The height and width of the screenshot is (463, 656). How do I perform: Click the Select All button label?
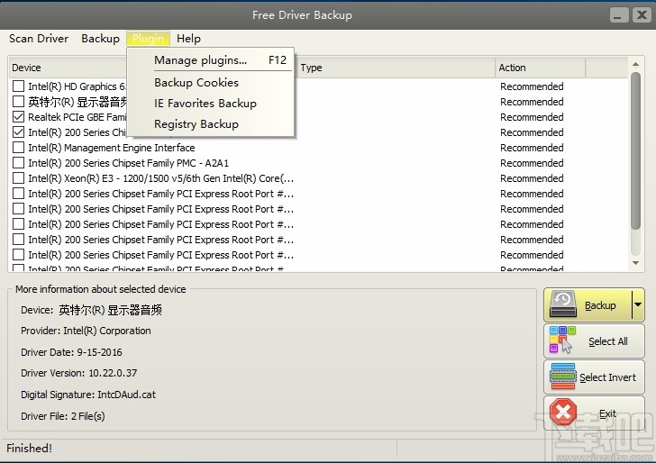click(608, 341)
